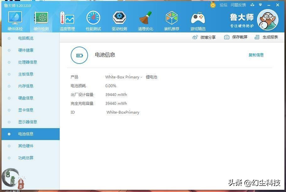Launch the 性能测试 performance test tool
This screenshot has height=192, width=286.
[93, 20]
